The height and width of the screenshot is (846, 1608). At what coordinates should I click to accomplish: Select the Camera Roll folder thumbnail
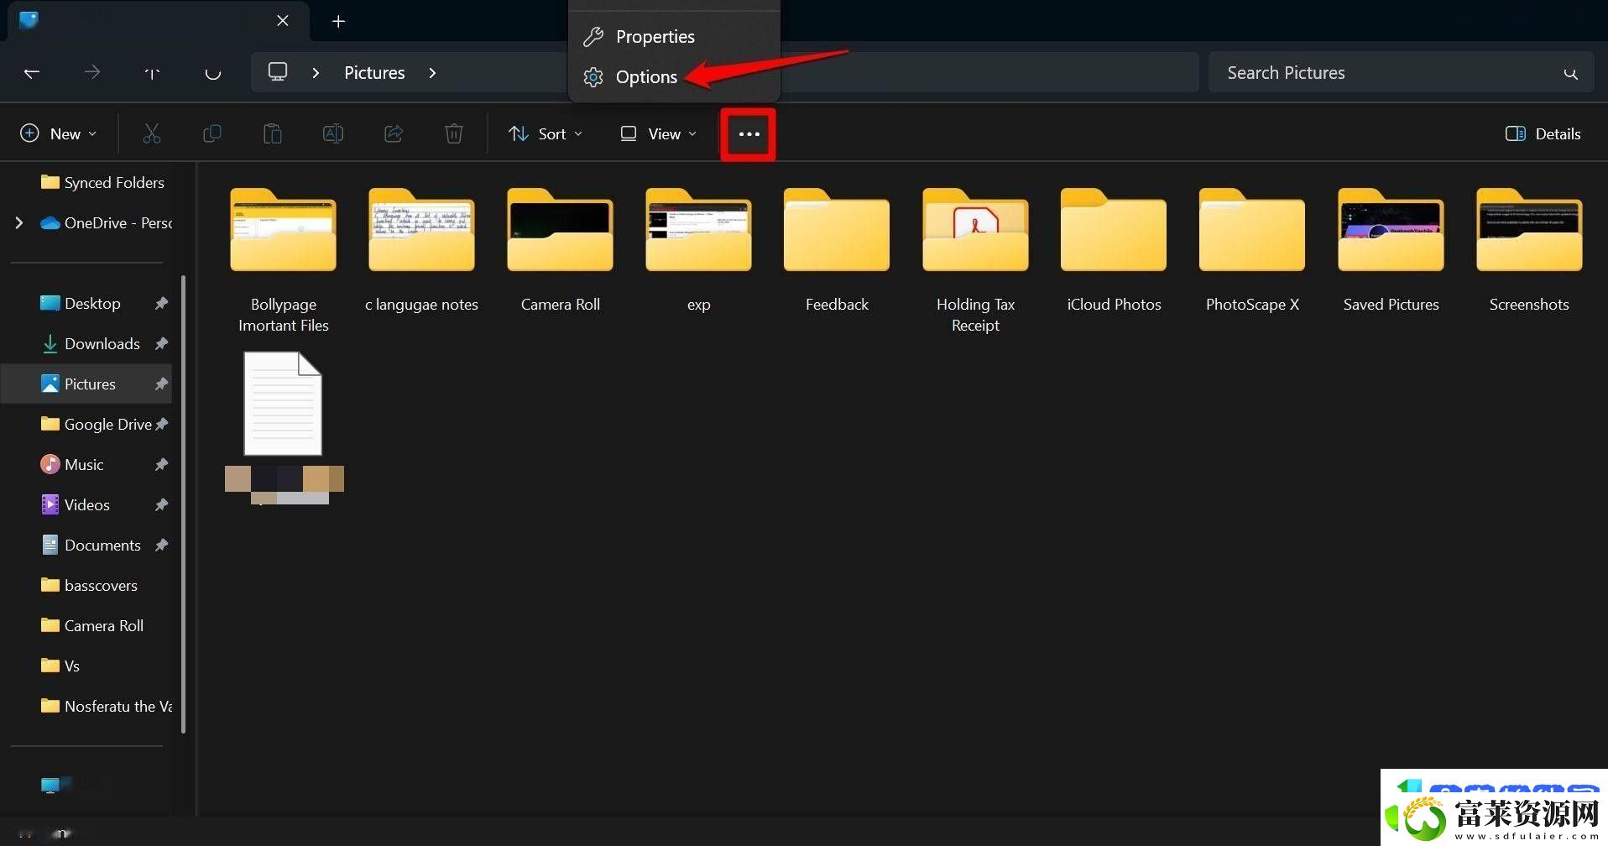coord(561,229)
